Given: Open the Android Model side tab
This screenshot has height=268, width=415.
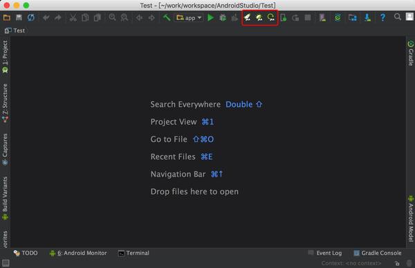Looking at the screenshot, I should pos(410,219).
